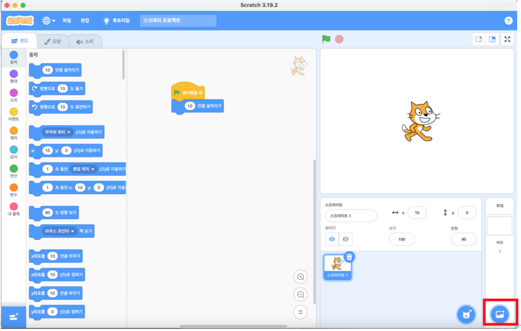Click the x좌표를 10 만큼 바꾸기 block
521x331 pixels.
click(x=56, y=256)
